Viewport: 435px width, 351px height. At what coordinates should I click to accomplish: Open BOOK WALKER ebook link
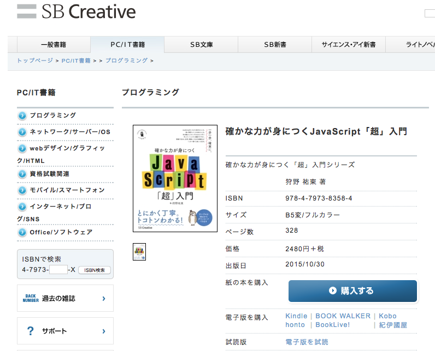[343, 316]
